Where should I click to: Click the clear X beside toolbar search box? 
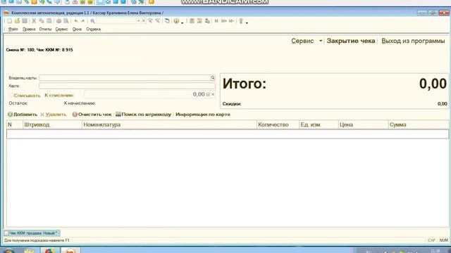point(144,21)
